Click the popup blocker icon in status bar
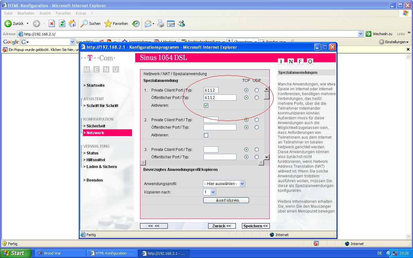This screenshot has width=413, height=258. pos(316,244)
